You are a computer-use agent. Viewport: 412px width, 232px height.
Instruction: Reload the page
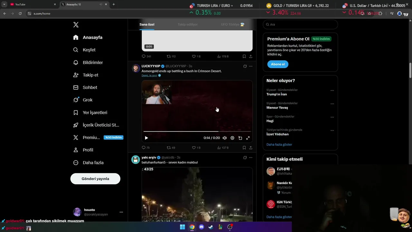click(20, 14)
